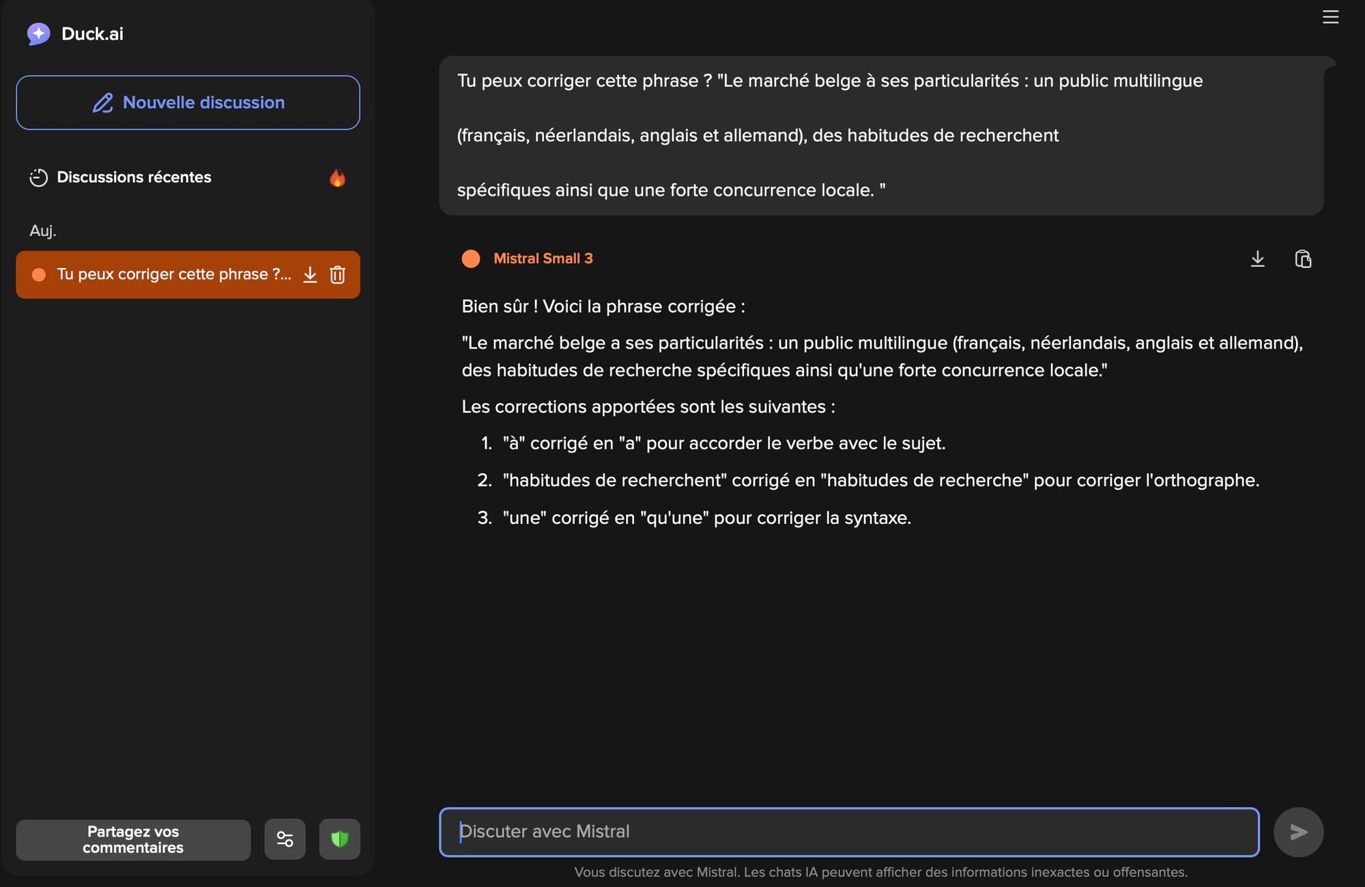Viewport: 1365px width, 887px height.
Task: Download the sidebar chat 'Tu peux corriger'
Action: [310, 274]
